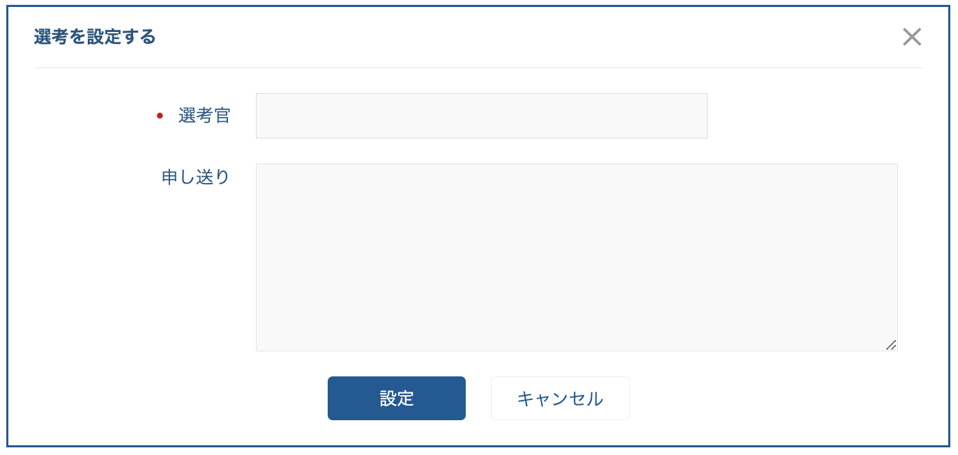Click the 申し送り field label
Screen dimensions: 958x455
pos(196,177)
